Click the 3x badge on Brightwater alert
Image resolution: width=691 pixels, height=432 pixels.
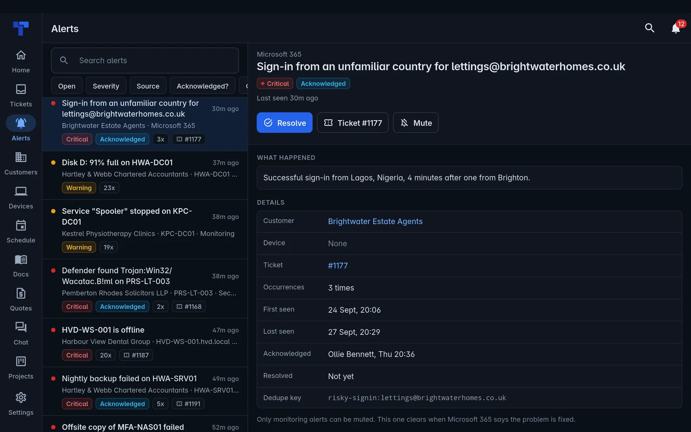pos(161,139)
